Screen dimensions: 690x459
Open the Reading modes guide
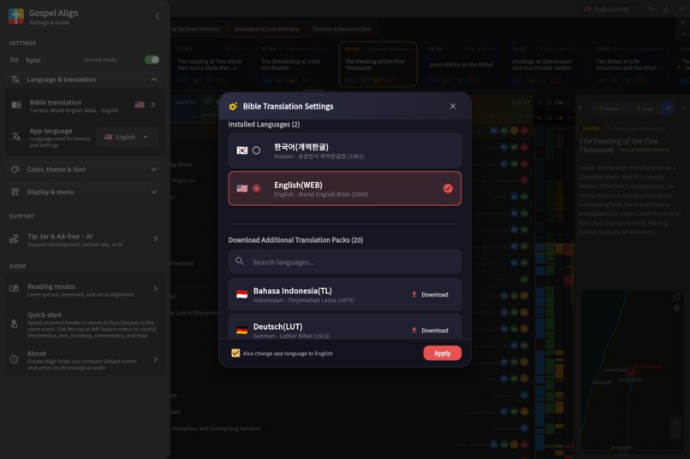pos(85,290)
